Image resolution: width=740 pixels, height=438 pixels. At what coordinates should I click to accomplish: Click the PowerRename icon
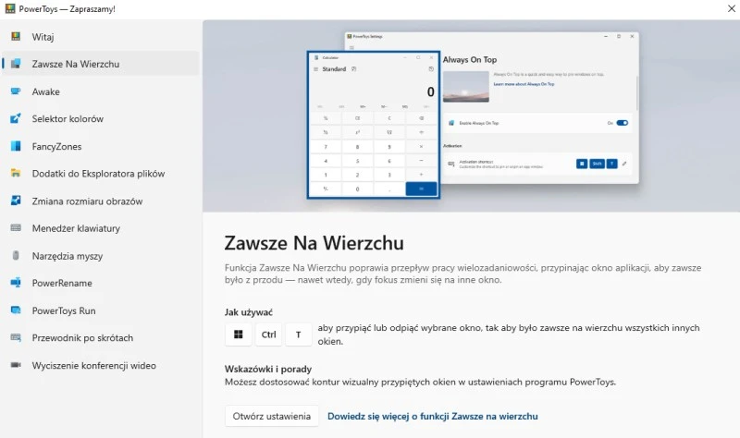[16, 283]
